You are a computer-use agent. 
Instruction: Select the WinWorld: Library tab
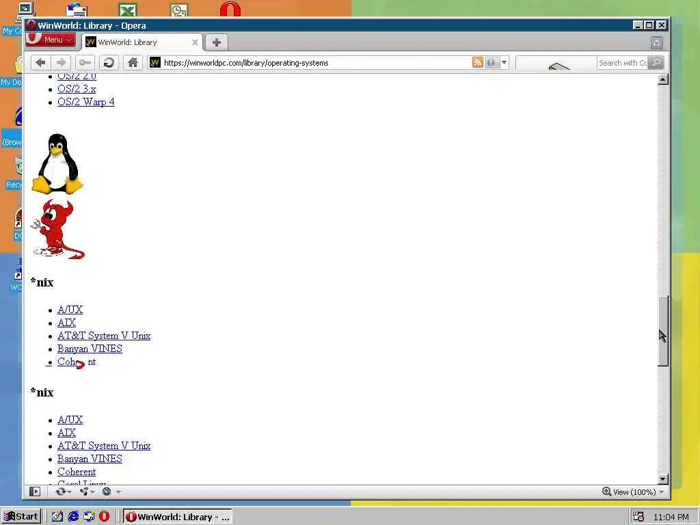[142, 42]
